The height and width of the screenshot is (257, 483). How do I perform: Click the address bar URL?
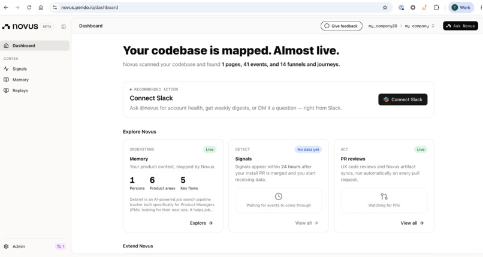point(89,7)
